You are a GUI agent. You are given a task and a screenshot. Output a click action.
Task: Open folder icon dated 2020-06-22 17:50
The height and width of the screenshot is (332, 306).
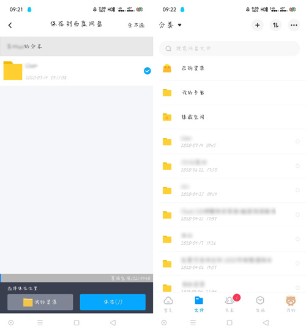167,166
